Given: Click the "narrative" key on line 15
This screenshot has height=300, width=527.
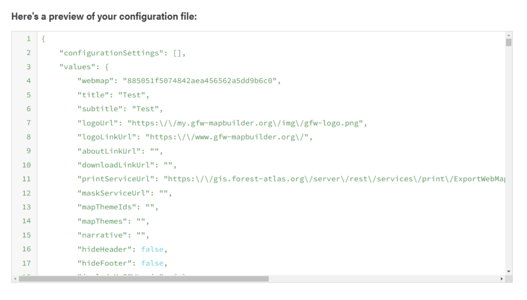Looking at the screenshot, I should 102,235.
